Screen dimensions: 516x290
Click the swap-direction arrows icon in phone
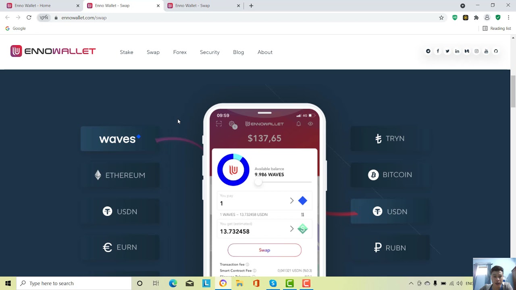(x=303, y=215)
